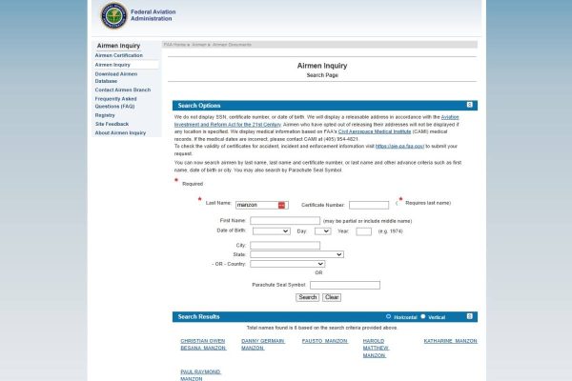Image resolution: width=572 pixels, height=381 pixels.
Task: Collapse the Search Options panel
Action: point(469,105)
